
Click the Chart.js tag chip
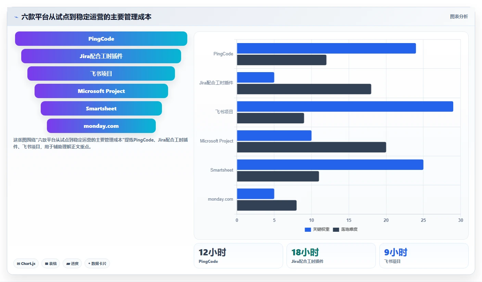26,264
